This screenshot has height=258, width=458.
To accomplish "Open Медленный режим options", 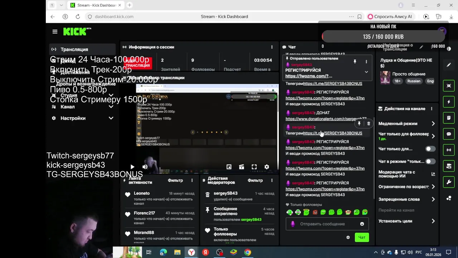I will coord(407,124).
